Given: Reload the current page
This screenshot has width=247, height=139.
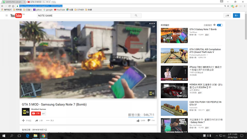Looking at the screenshot, I should 10,6.
